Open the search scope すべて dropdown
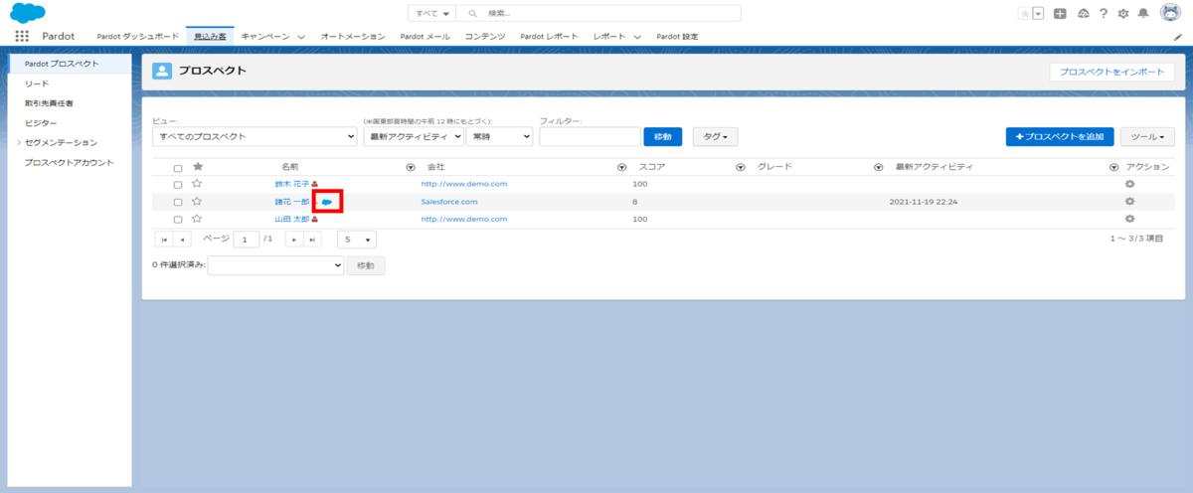The width and height of the screenshot is (1193, 493). click(x=431, y=13)
